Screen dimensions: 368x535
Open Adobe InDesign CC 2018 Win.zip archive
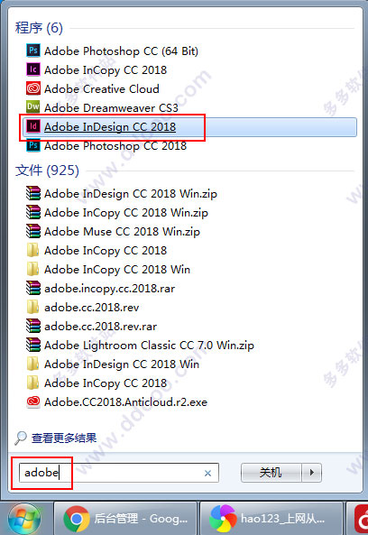pos(122,194)
